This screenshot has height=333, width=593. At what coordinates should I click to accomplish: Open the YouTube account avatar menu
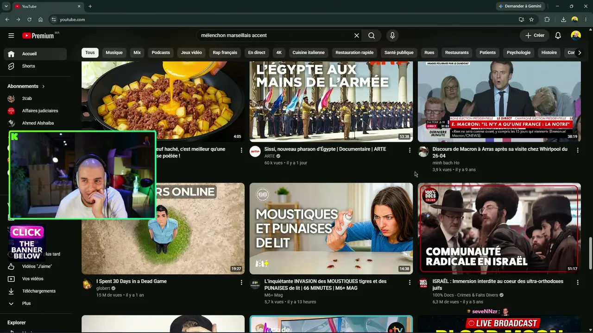coord(576,36)
